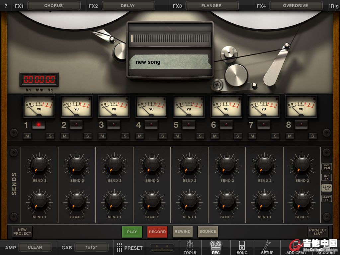Mute track 6
The image size is (340, 255).
pos(215,136)
